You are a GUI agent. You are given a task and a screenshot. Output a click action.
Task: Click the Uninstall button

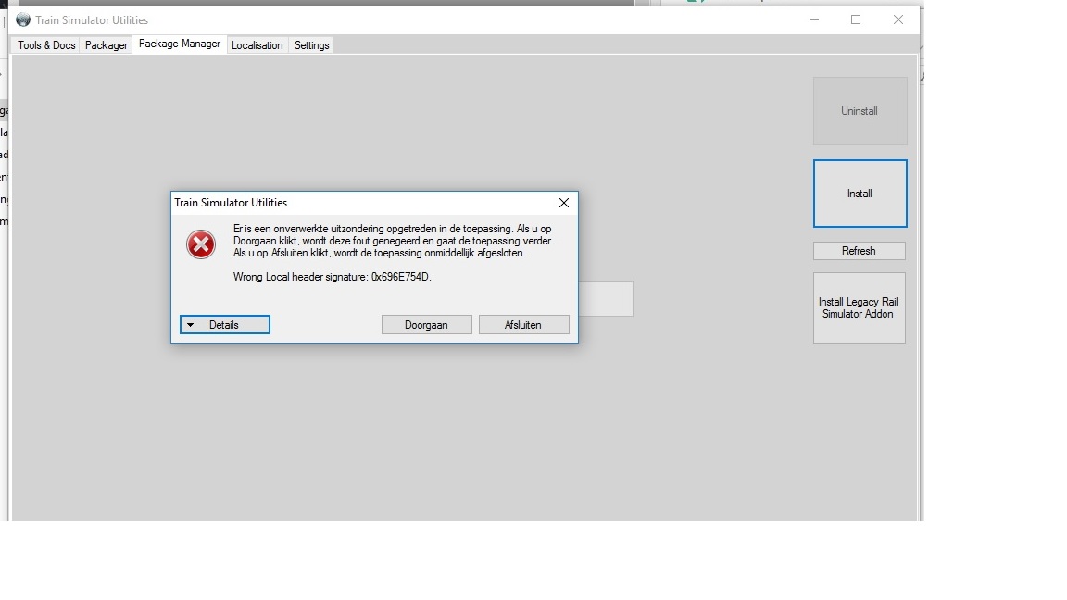pyautogui.click(x=860, y=111)
